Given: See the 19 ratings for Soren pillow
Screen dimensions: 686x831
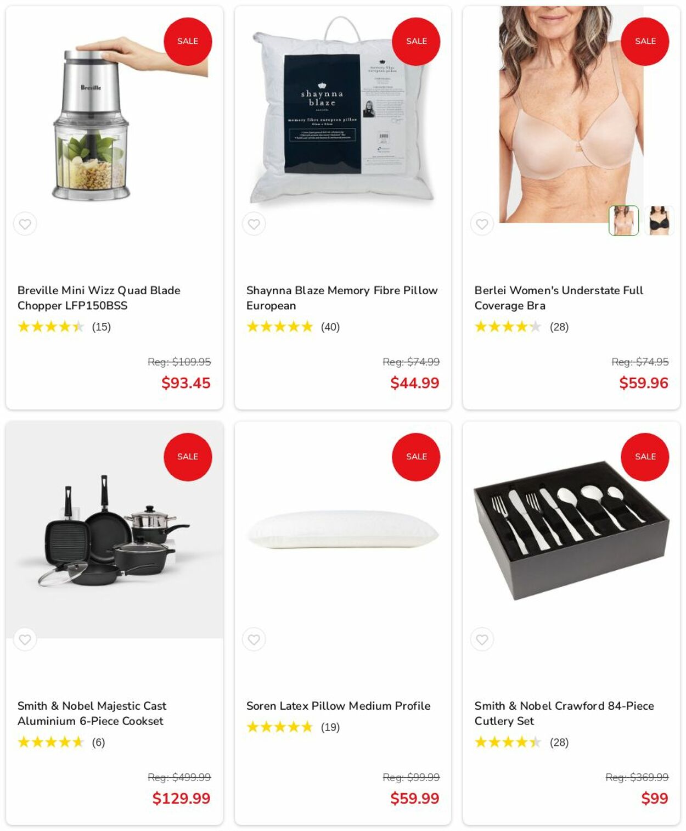Looking at the screenshot, I should click(x=330, y=727).
